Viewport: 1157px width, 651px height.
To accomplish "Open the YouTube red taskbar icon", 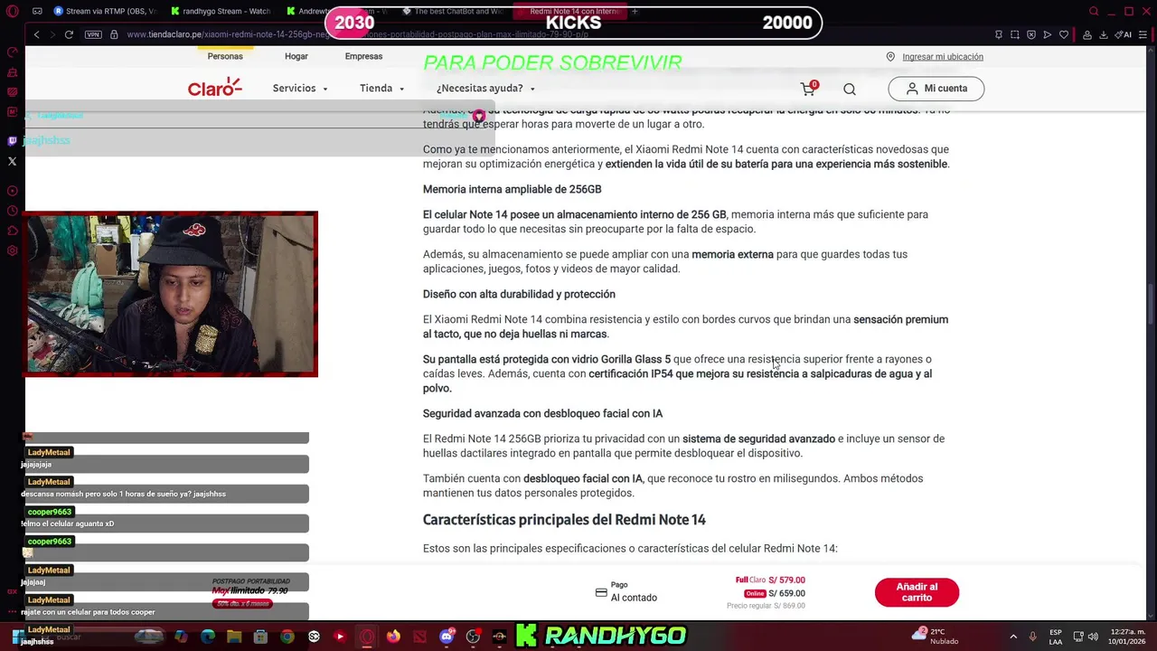I will [x=340, y=637].
